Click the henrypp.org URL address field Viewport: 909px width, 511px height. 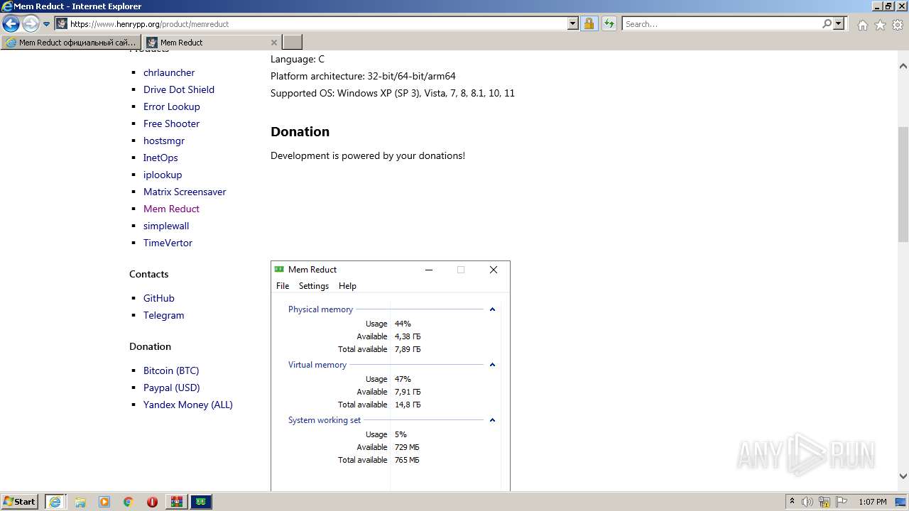point(317,24)
